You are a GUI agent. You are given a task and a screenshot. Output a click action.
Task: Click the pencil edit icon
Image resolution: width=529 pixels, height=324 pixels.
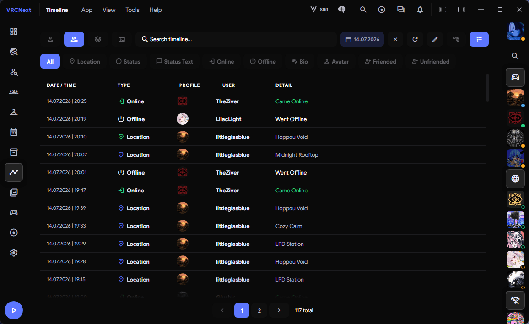click(x=435, y=39)
